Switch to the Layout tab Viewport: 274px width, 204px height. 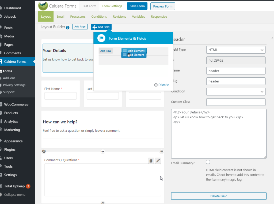pyautogui.click(x=46, y=16)
